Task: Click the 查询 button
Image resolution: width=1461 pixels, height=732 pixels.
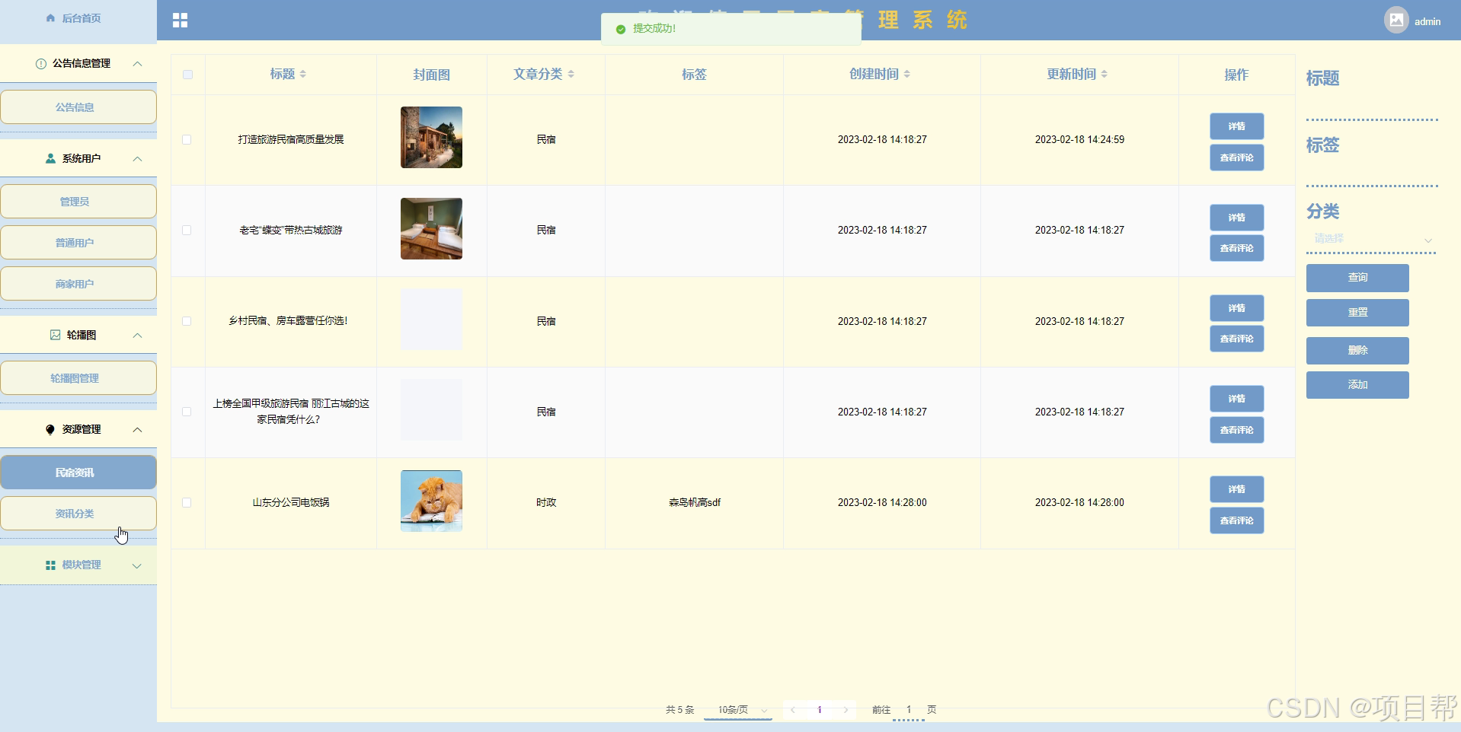Action: [1357, 278]
